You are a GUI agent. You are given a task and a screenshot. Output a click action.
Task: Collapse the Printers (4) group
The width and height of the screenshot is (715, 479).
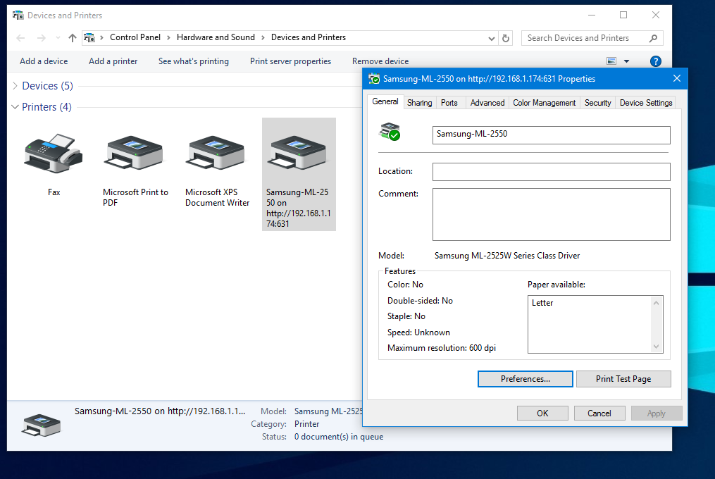coord(15,107)
